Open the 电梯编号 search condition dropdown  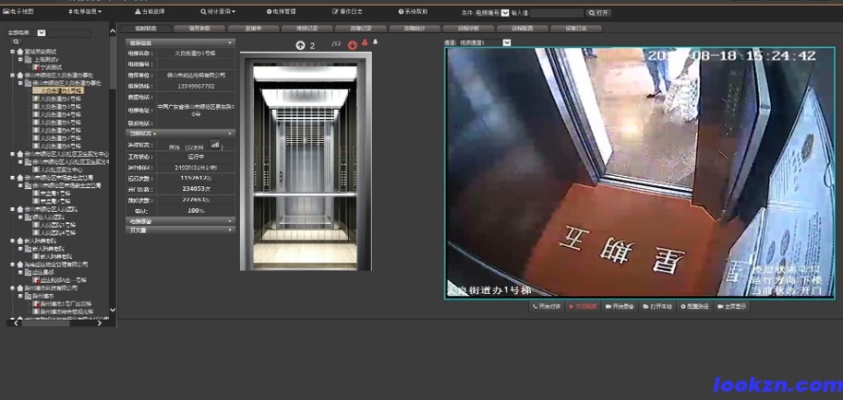tap(504, 13)
